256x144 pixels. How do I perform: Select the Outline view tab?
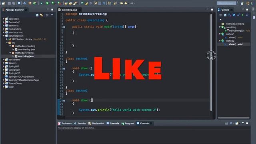coord(225,10)
